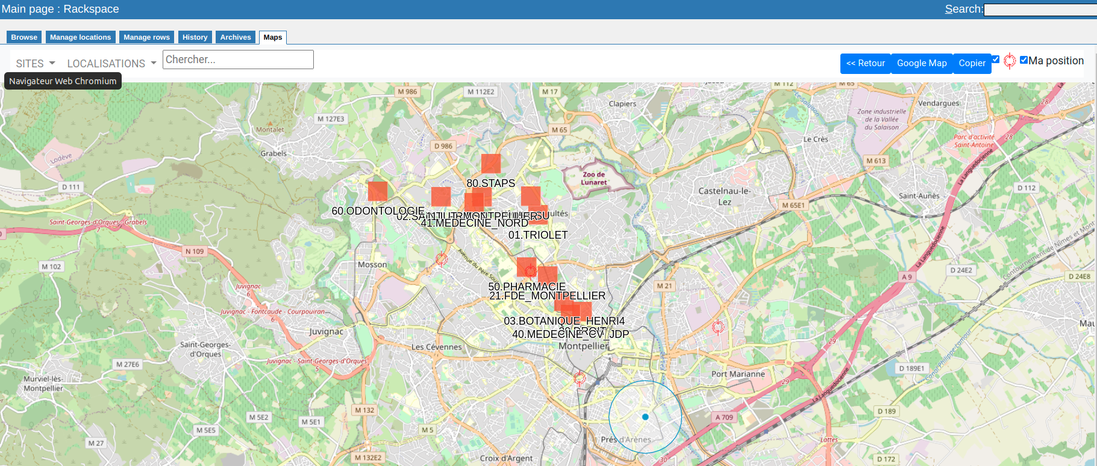Viewport: 1097px width, 466px height.
Task: Click the red target marker west of Port Marianne
Action: pyautogui.click(x=718, y=327)
